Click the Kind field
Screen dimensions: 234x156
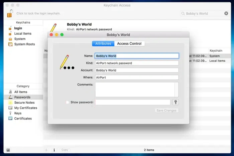(x=137, y=63)
